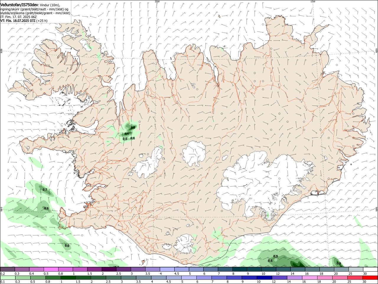Select the darkest green 1 rain legend swatch

click(x=68, y=277)
